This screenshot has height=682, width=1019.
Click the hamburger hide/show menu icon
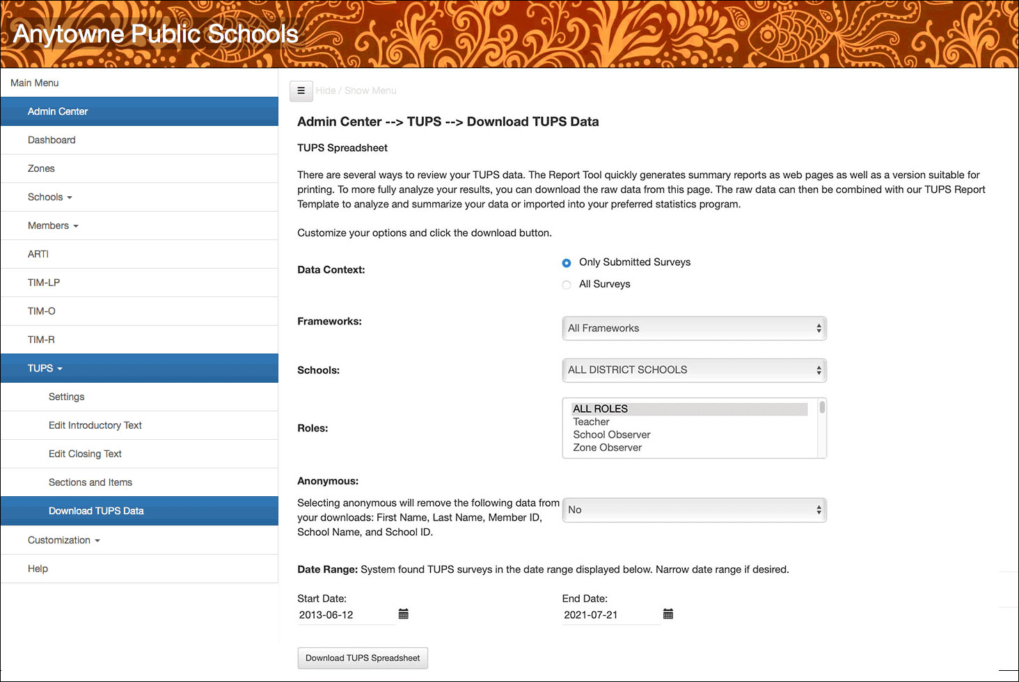click(x=301, y=90)
